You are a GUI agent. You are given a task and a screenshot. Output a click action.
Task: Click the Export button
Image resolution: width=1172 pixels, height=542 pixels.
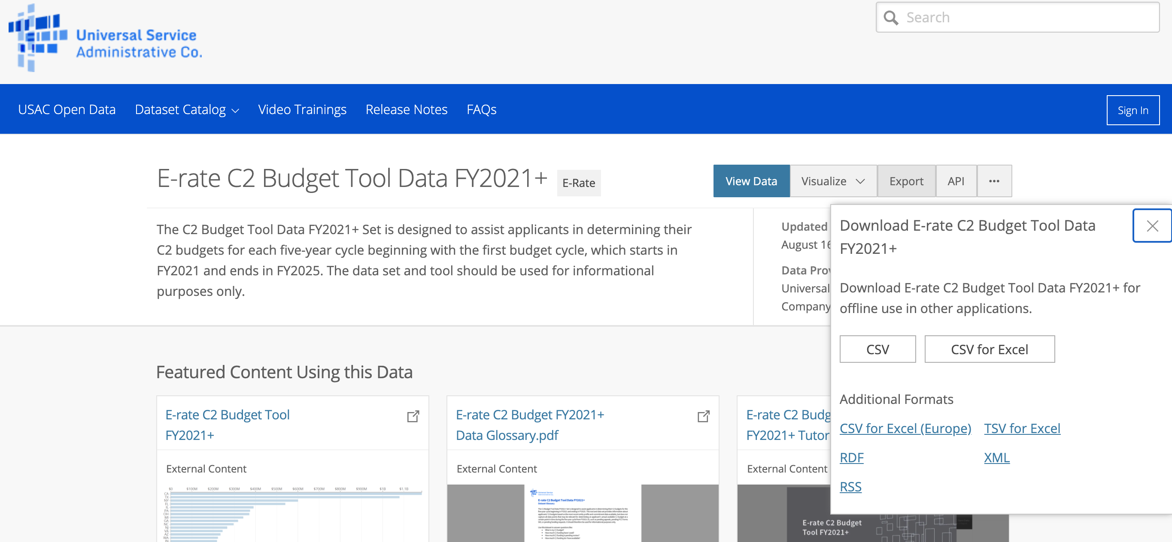pos(906,181)
